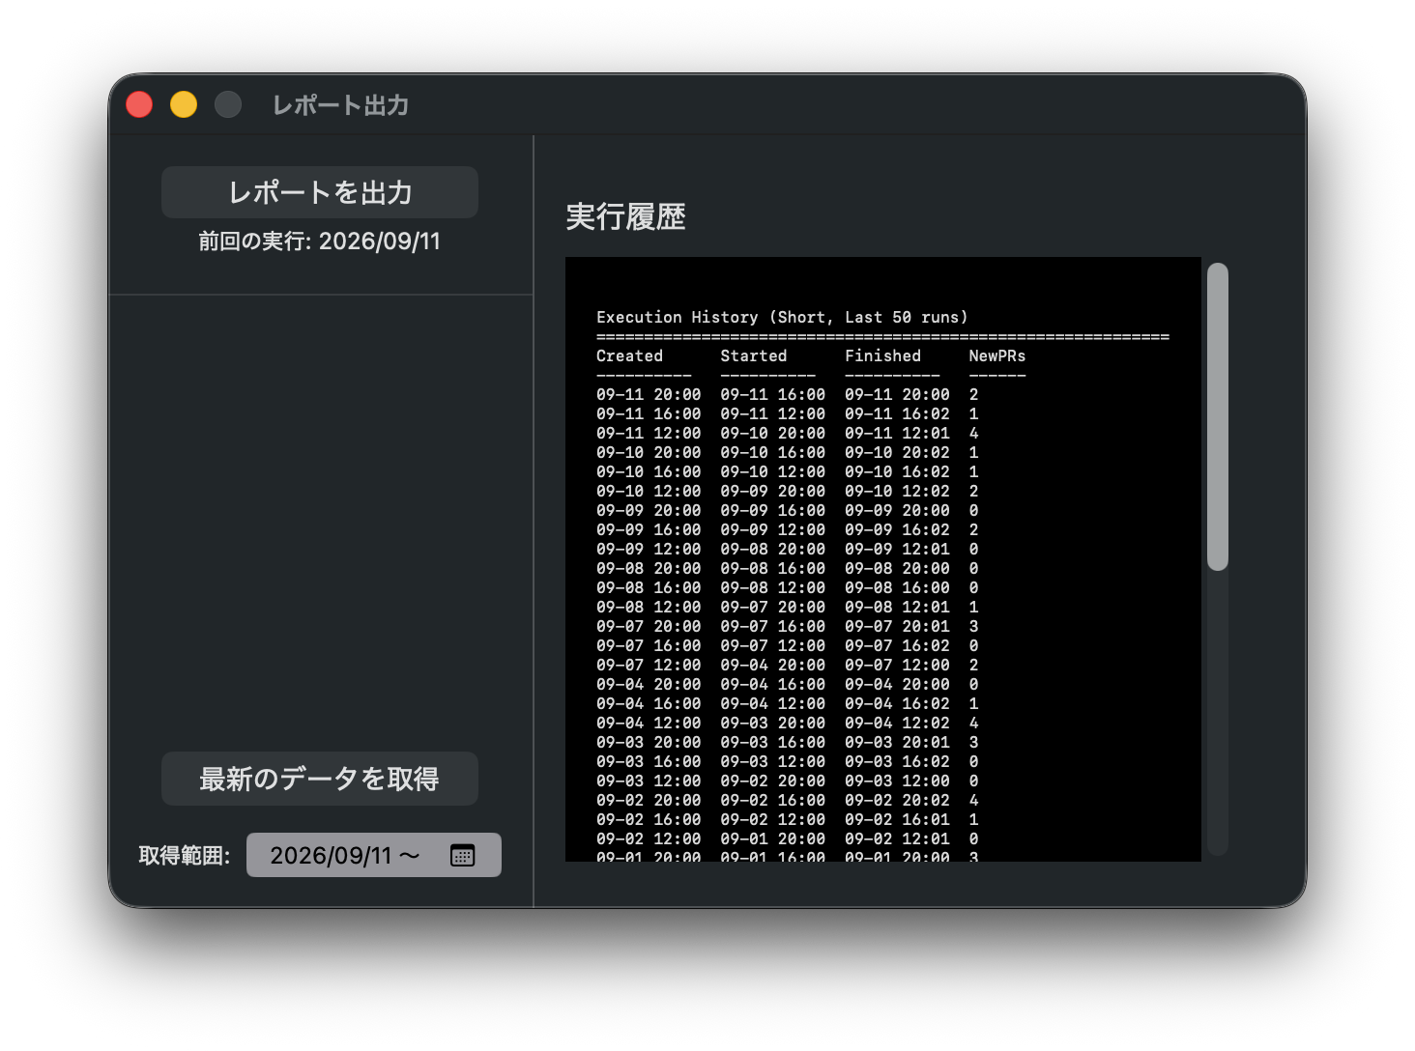Minimize the レポート出力 window
Viewport: 1415px width, 1051px height.
[x=184, y=104]
